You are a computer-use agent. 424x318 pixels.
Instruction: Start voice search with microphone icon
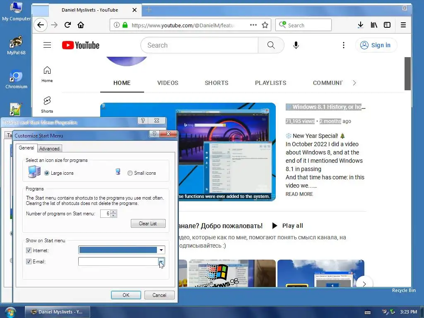tap(296, 45)
